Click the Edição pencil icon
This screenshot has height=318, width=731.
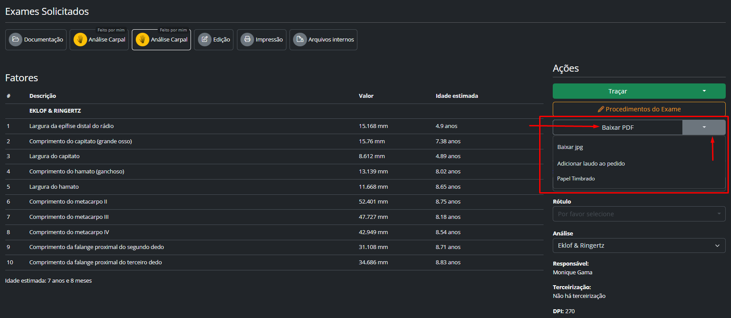coord(205,39)
